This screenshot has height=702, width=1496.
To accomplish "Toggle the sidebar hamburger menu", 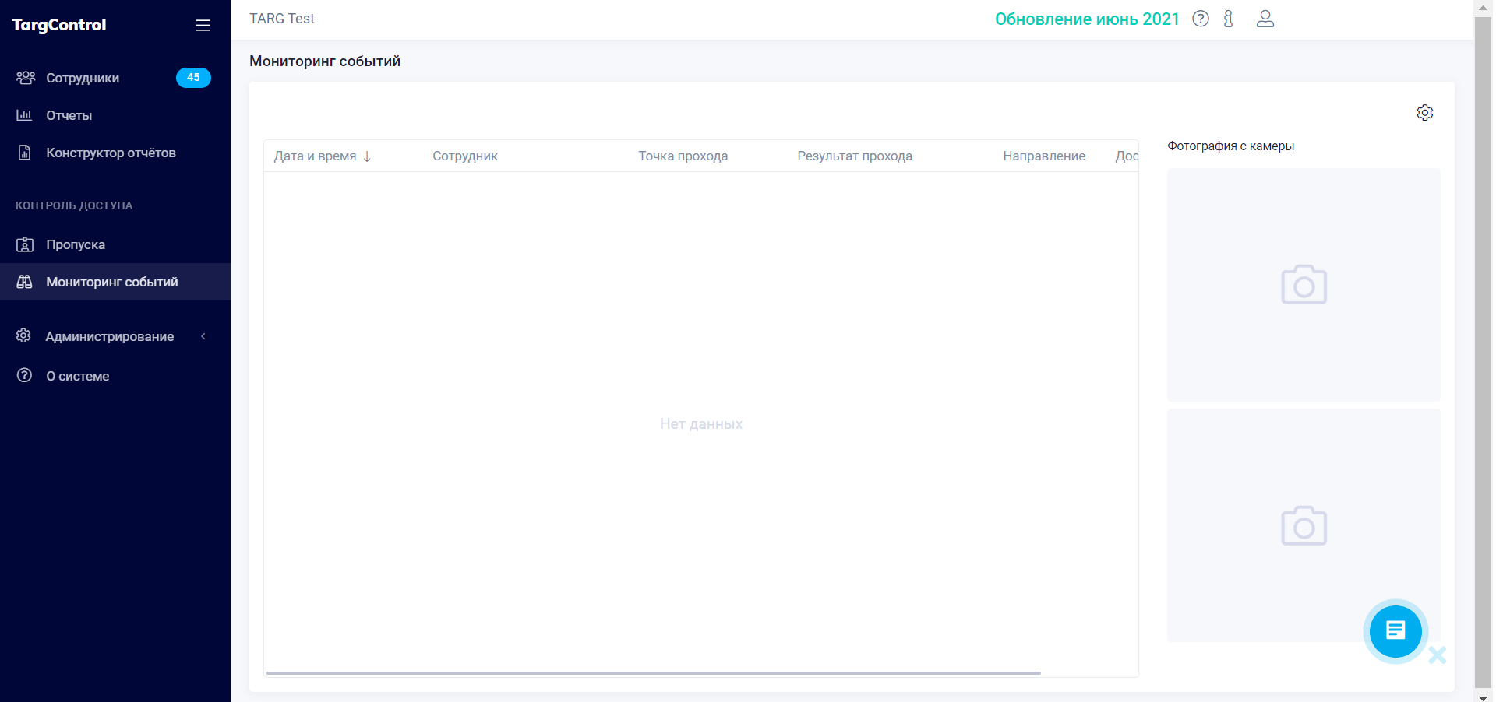I will (203, 26).
